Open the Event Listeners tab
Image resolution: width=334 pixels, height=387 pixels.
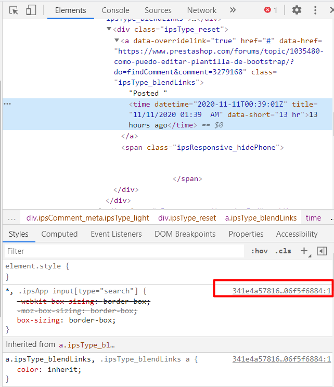tap(116, 234)
